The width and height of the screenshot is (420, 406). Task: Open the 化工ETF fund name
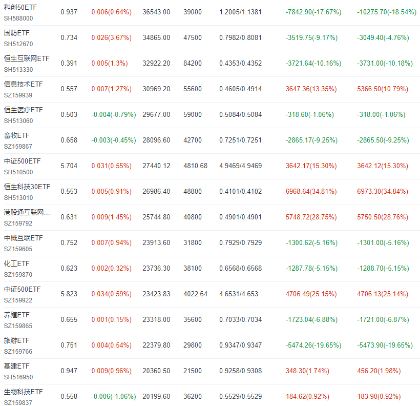click(x=16, y=263)
